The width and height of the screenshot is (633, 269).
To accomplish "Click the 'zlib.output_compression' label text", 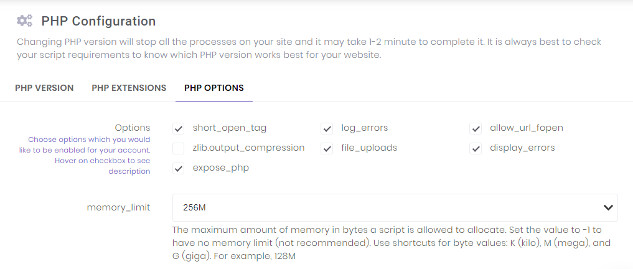I will pos(248,148).
